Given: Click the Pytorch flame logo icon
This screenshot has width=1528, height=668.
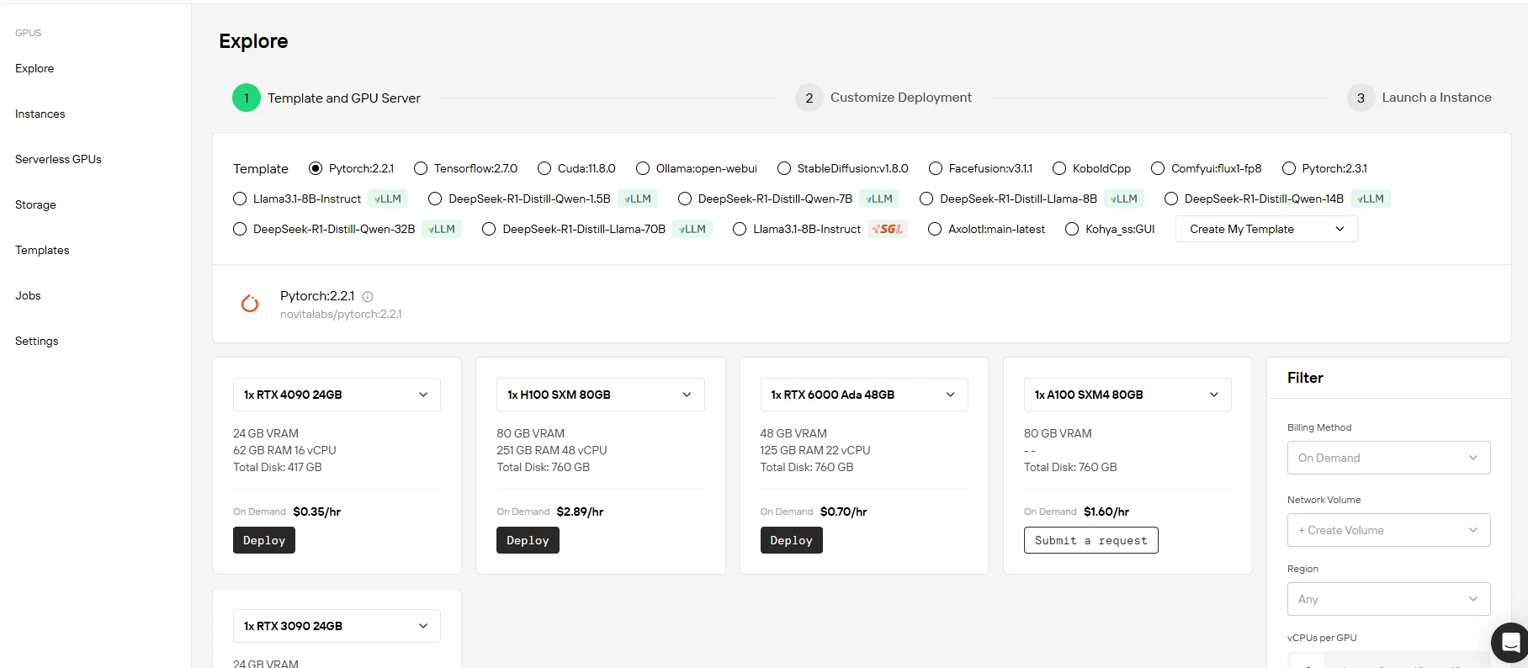Looking at the screenshot, I should (x=250, y=304).
